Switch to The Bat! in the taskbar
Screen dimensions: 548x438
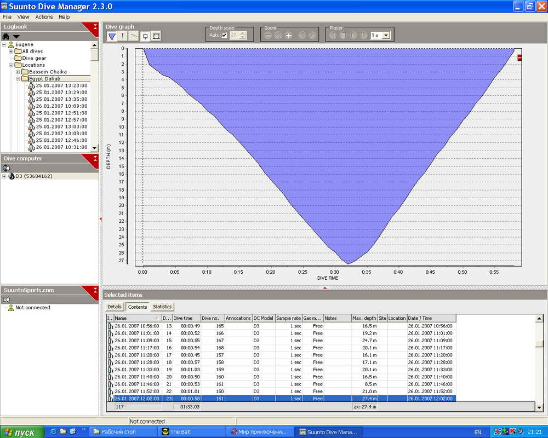click(191, 432)
